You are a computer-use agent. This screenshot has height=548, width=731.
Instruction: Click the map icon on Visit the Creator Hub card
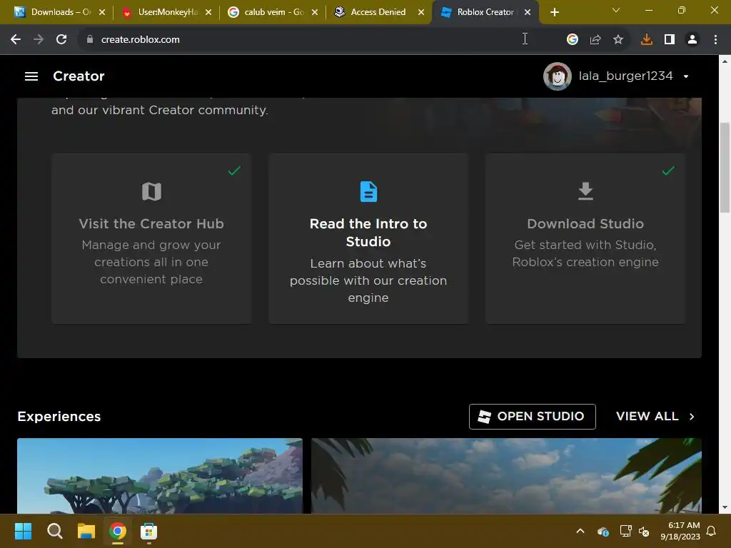[151, 191]
